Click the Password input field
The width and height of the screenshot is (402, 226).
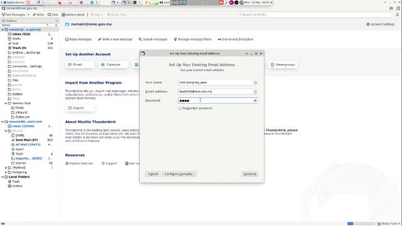coord(218,100)
